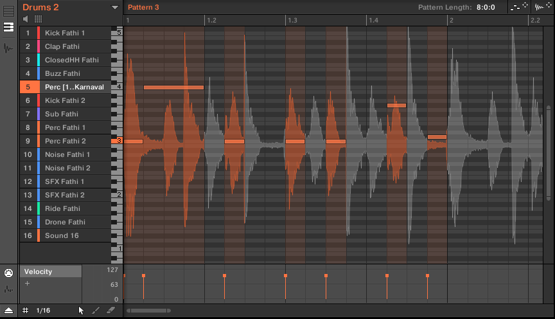Image resolution: width=555 pixels, height=319 pixels.
Task: Open the pad grid view icon
Action: 38,19
